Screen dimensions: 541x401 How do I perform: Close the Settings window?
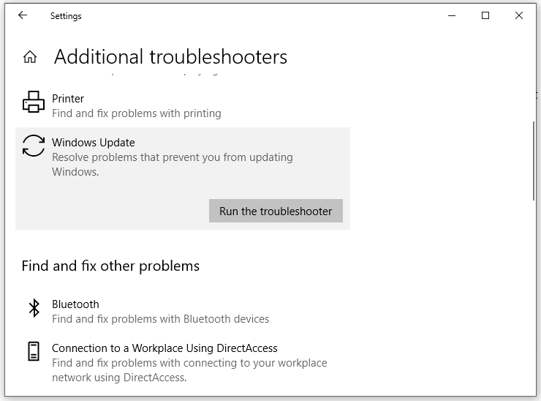(519, 15)
